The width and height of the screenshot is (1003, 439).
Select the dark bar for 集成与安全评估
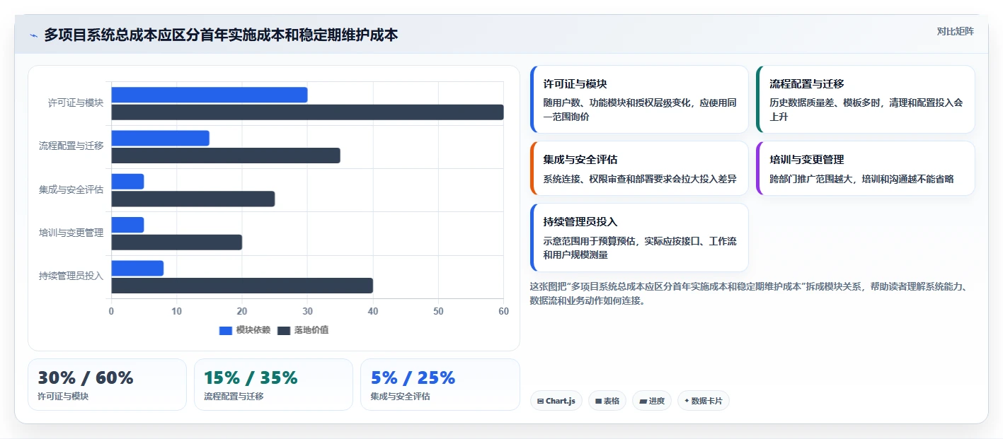(x=193, y=199)
